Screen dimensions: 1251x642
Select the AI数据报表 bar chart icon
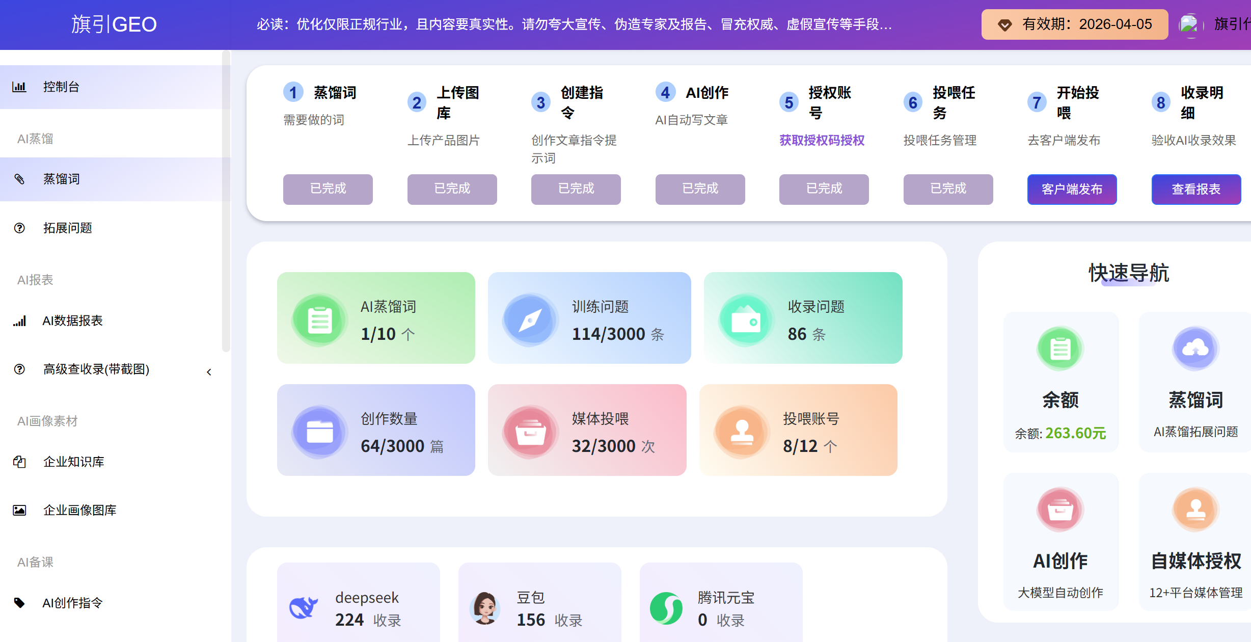pyautogui.click(x=19, y=321)
